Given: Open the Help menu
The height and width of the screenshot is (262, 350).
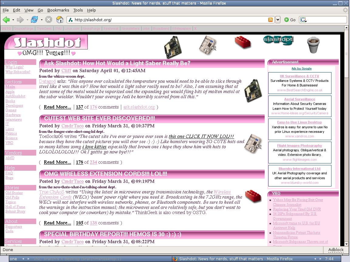Looking at the screenshot, I should click(x=91, y=10).
